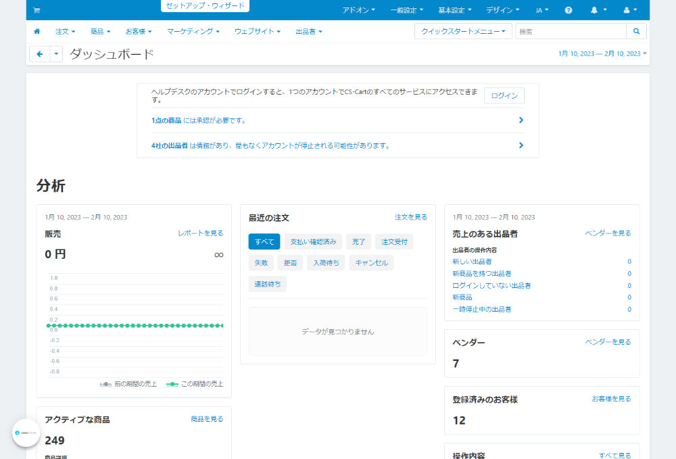Viewport: 676px width, 459px height.
Task: Open ログインしていない出品者 link
Action: [x=491, y=286]
